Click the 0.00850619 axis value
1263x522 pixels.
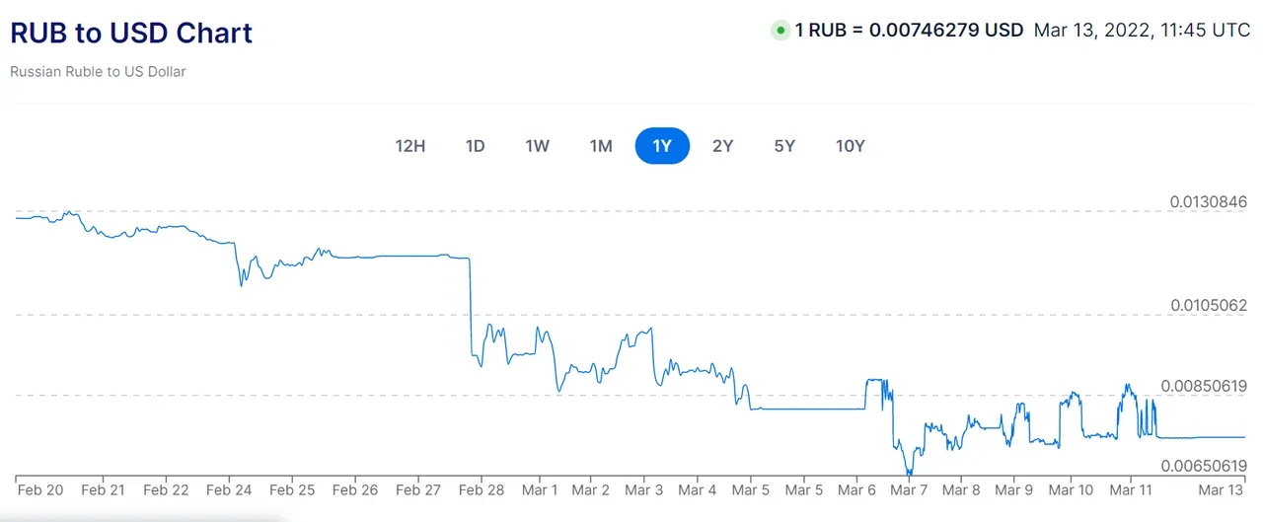click(x=1205, y=386)
